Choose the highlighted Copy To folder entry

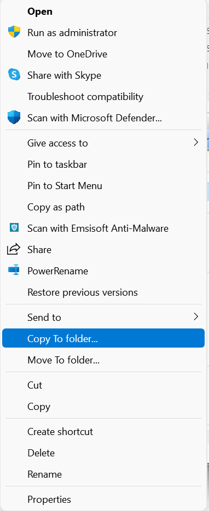click(103, 339)
